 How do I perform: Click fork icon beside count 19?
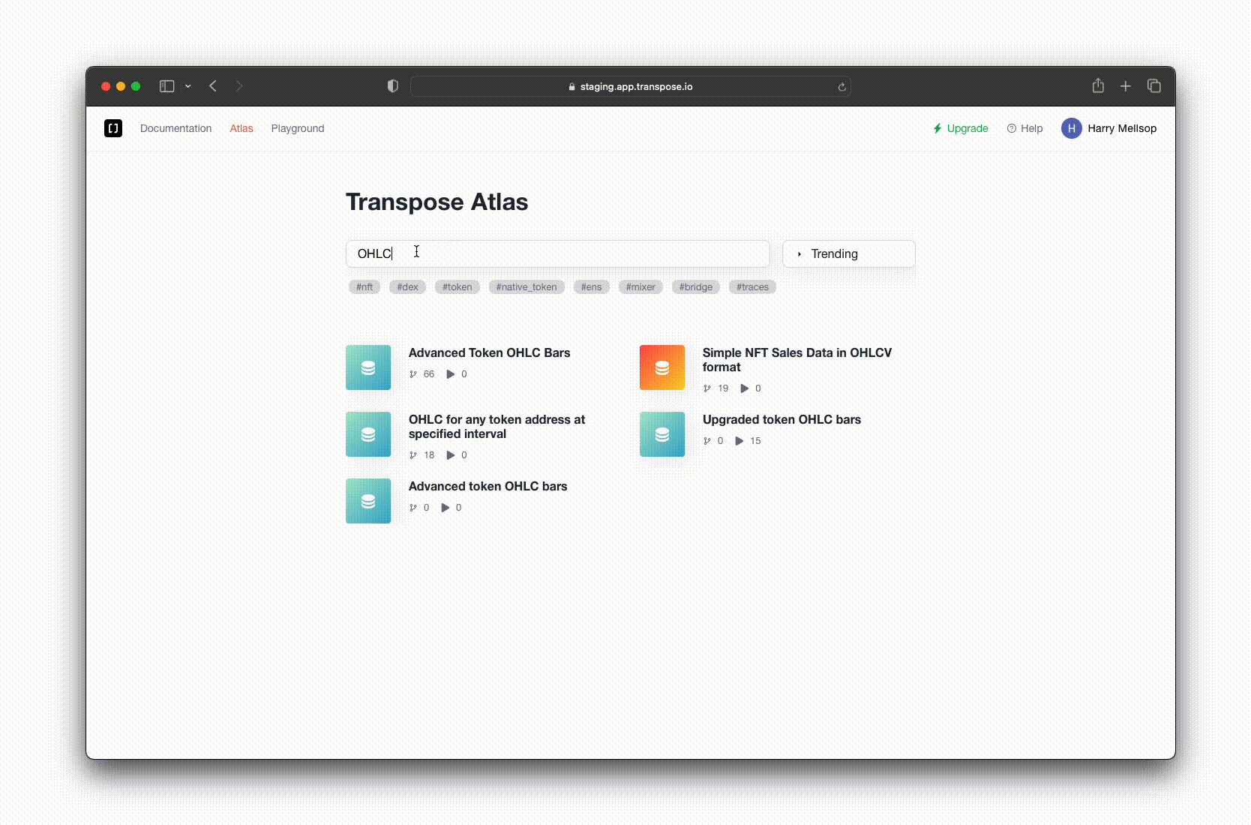click(x=707, y=388)
